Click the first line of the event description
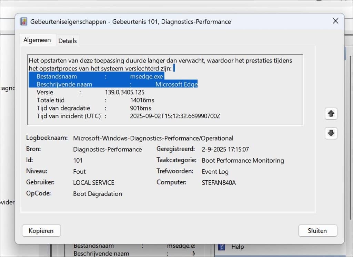353x257 pixels. (x=160, y=60)
